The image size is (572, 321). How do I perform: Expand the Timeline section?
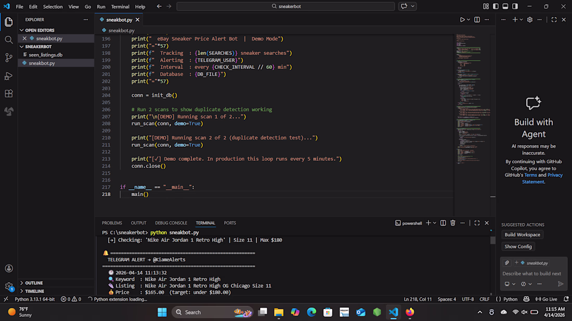click(x=34, y=291)
